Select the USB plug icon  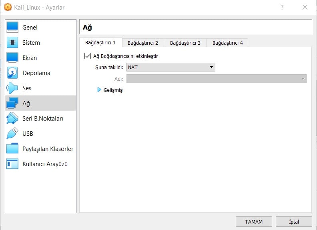12,133
